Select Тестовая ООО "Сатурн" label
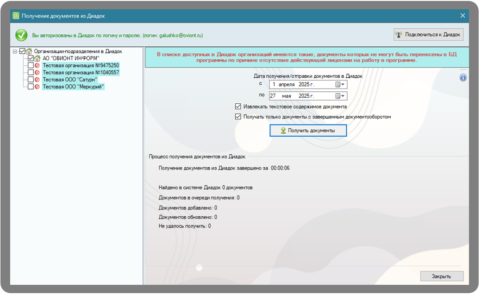This screenshot has width=481, height=295. [70, 80]
